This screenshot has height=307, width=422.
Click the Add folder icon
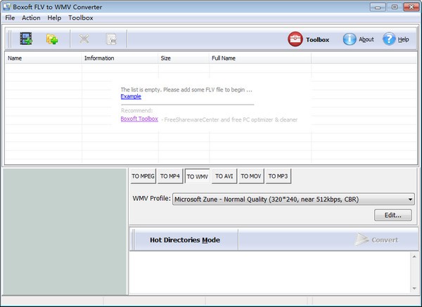[52, 39]
